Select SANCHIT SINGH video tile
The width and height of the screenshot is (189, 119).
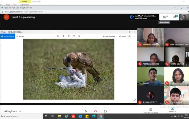pos(177,38)
